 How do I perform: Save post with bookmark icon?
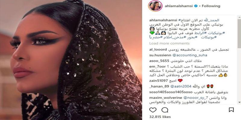click(x=231, y=110)
